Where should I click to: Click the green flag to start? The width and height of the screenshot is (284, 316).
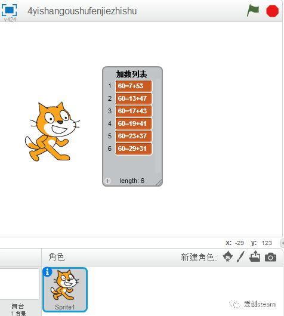coord(253,10)
